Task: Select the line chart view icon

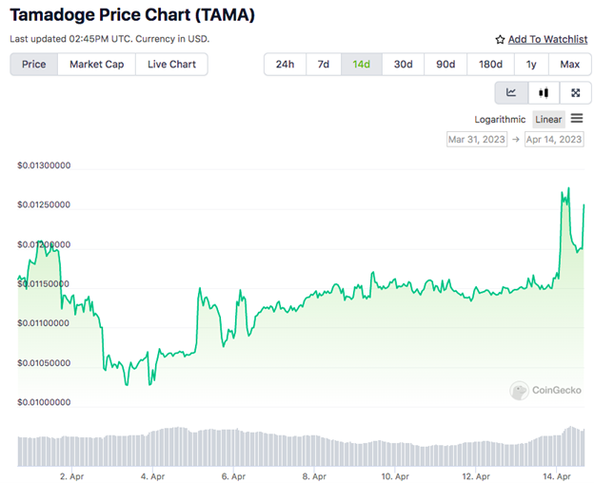Action: click(511, 92)
